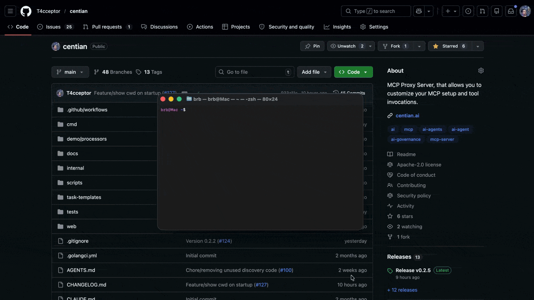The height and width of the screenshot is (300, 534).
Task: Open the Projects tab
Action: [236, 27]
